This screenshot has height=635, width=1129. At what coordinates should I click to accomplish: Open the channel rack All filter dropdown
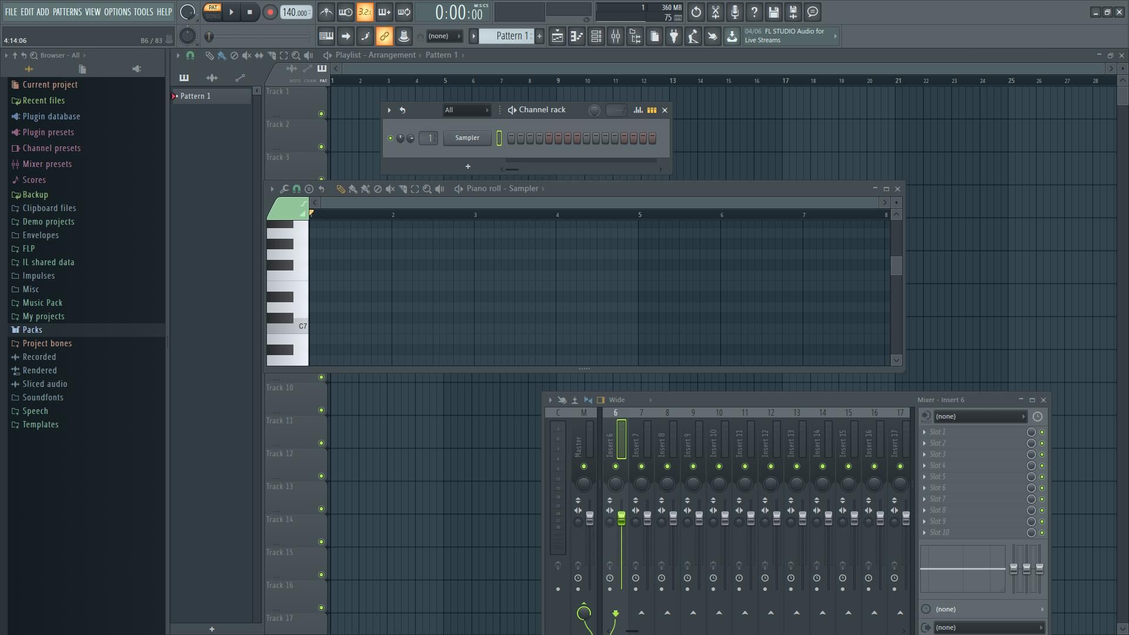[466, 110]
